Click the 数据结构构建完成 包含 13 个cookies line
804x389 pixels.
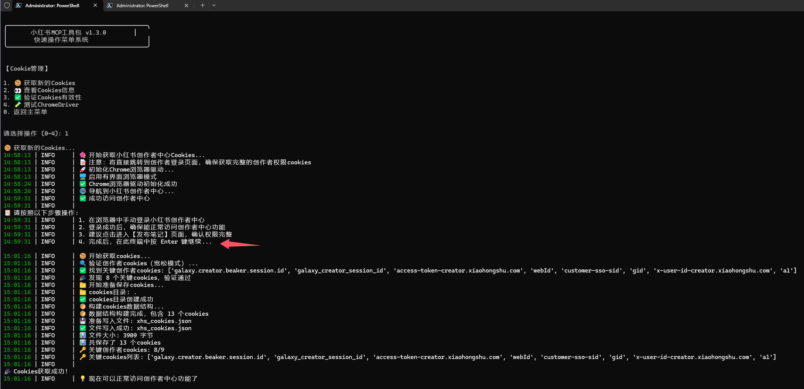[149, 313]
